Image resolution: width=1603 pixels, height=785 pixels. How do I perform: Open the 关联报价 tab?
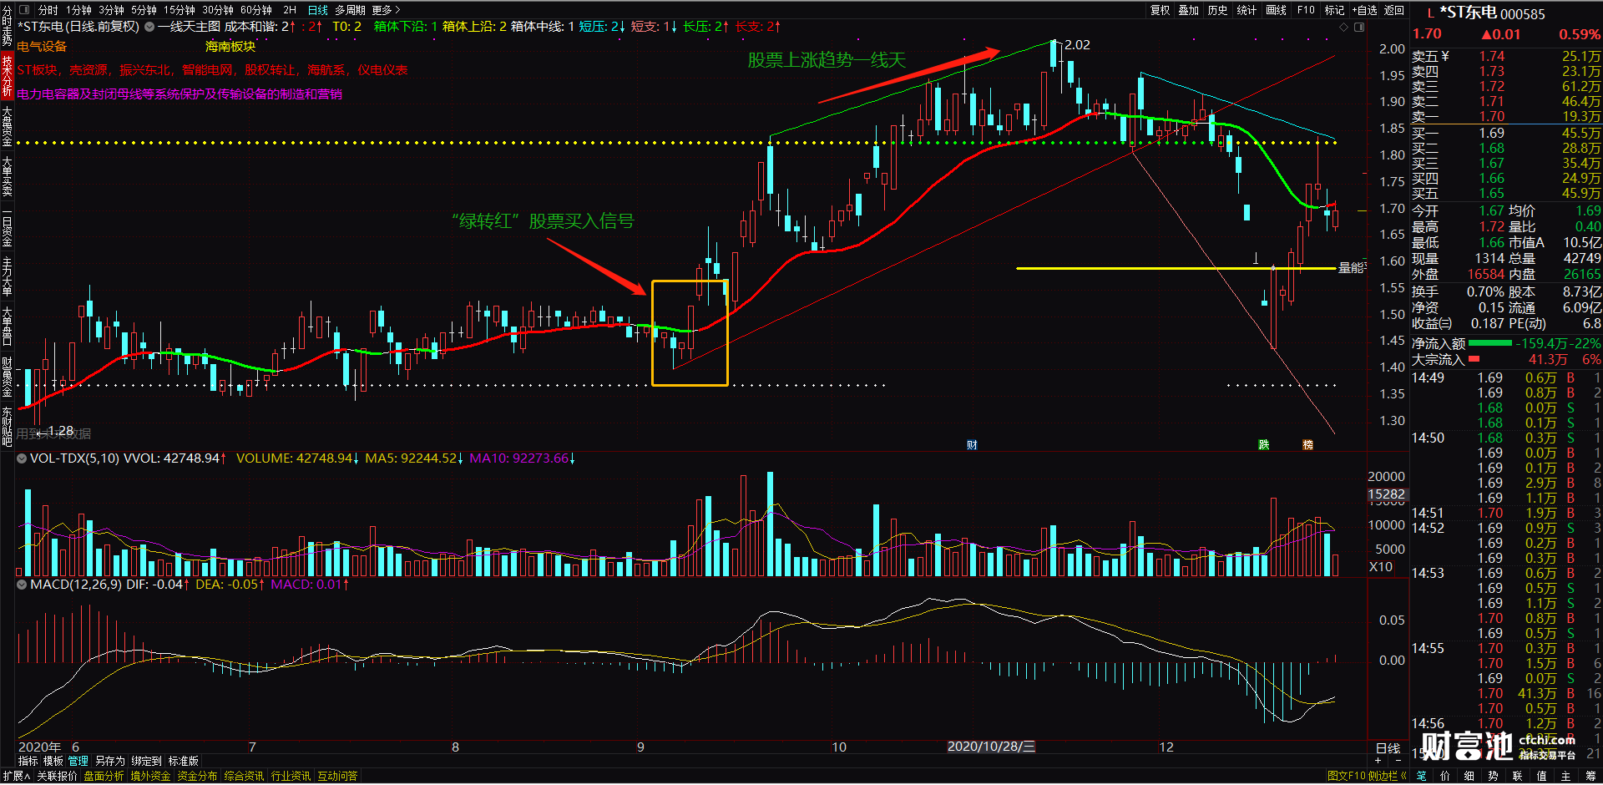point(57,776)
